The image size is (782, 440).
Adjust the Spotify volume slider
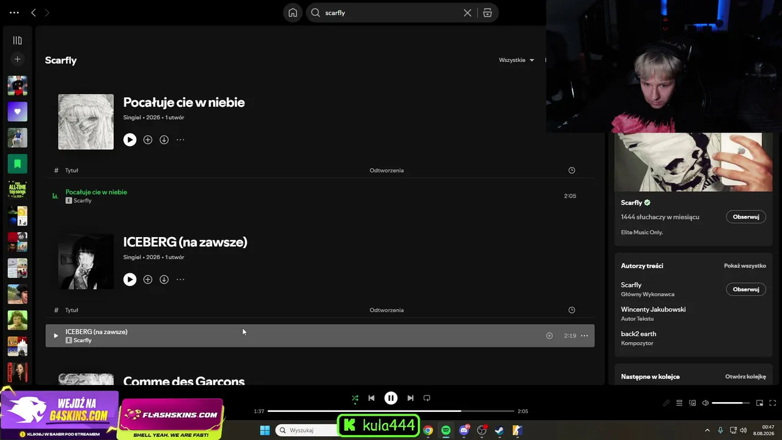point(731,403)
